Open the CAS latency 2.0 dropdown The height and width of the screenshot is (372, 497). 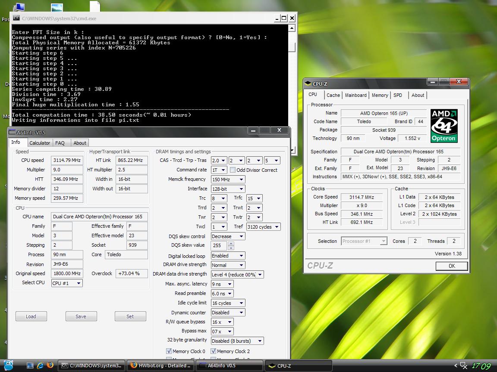coord(219,160)
